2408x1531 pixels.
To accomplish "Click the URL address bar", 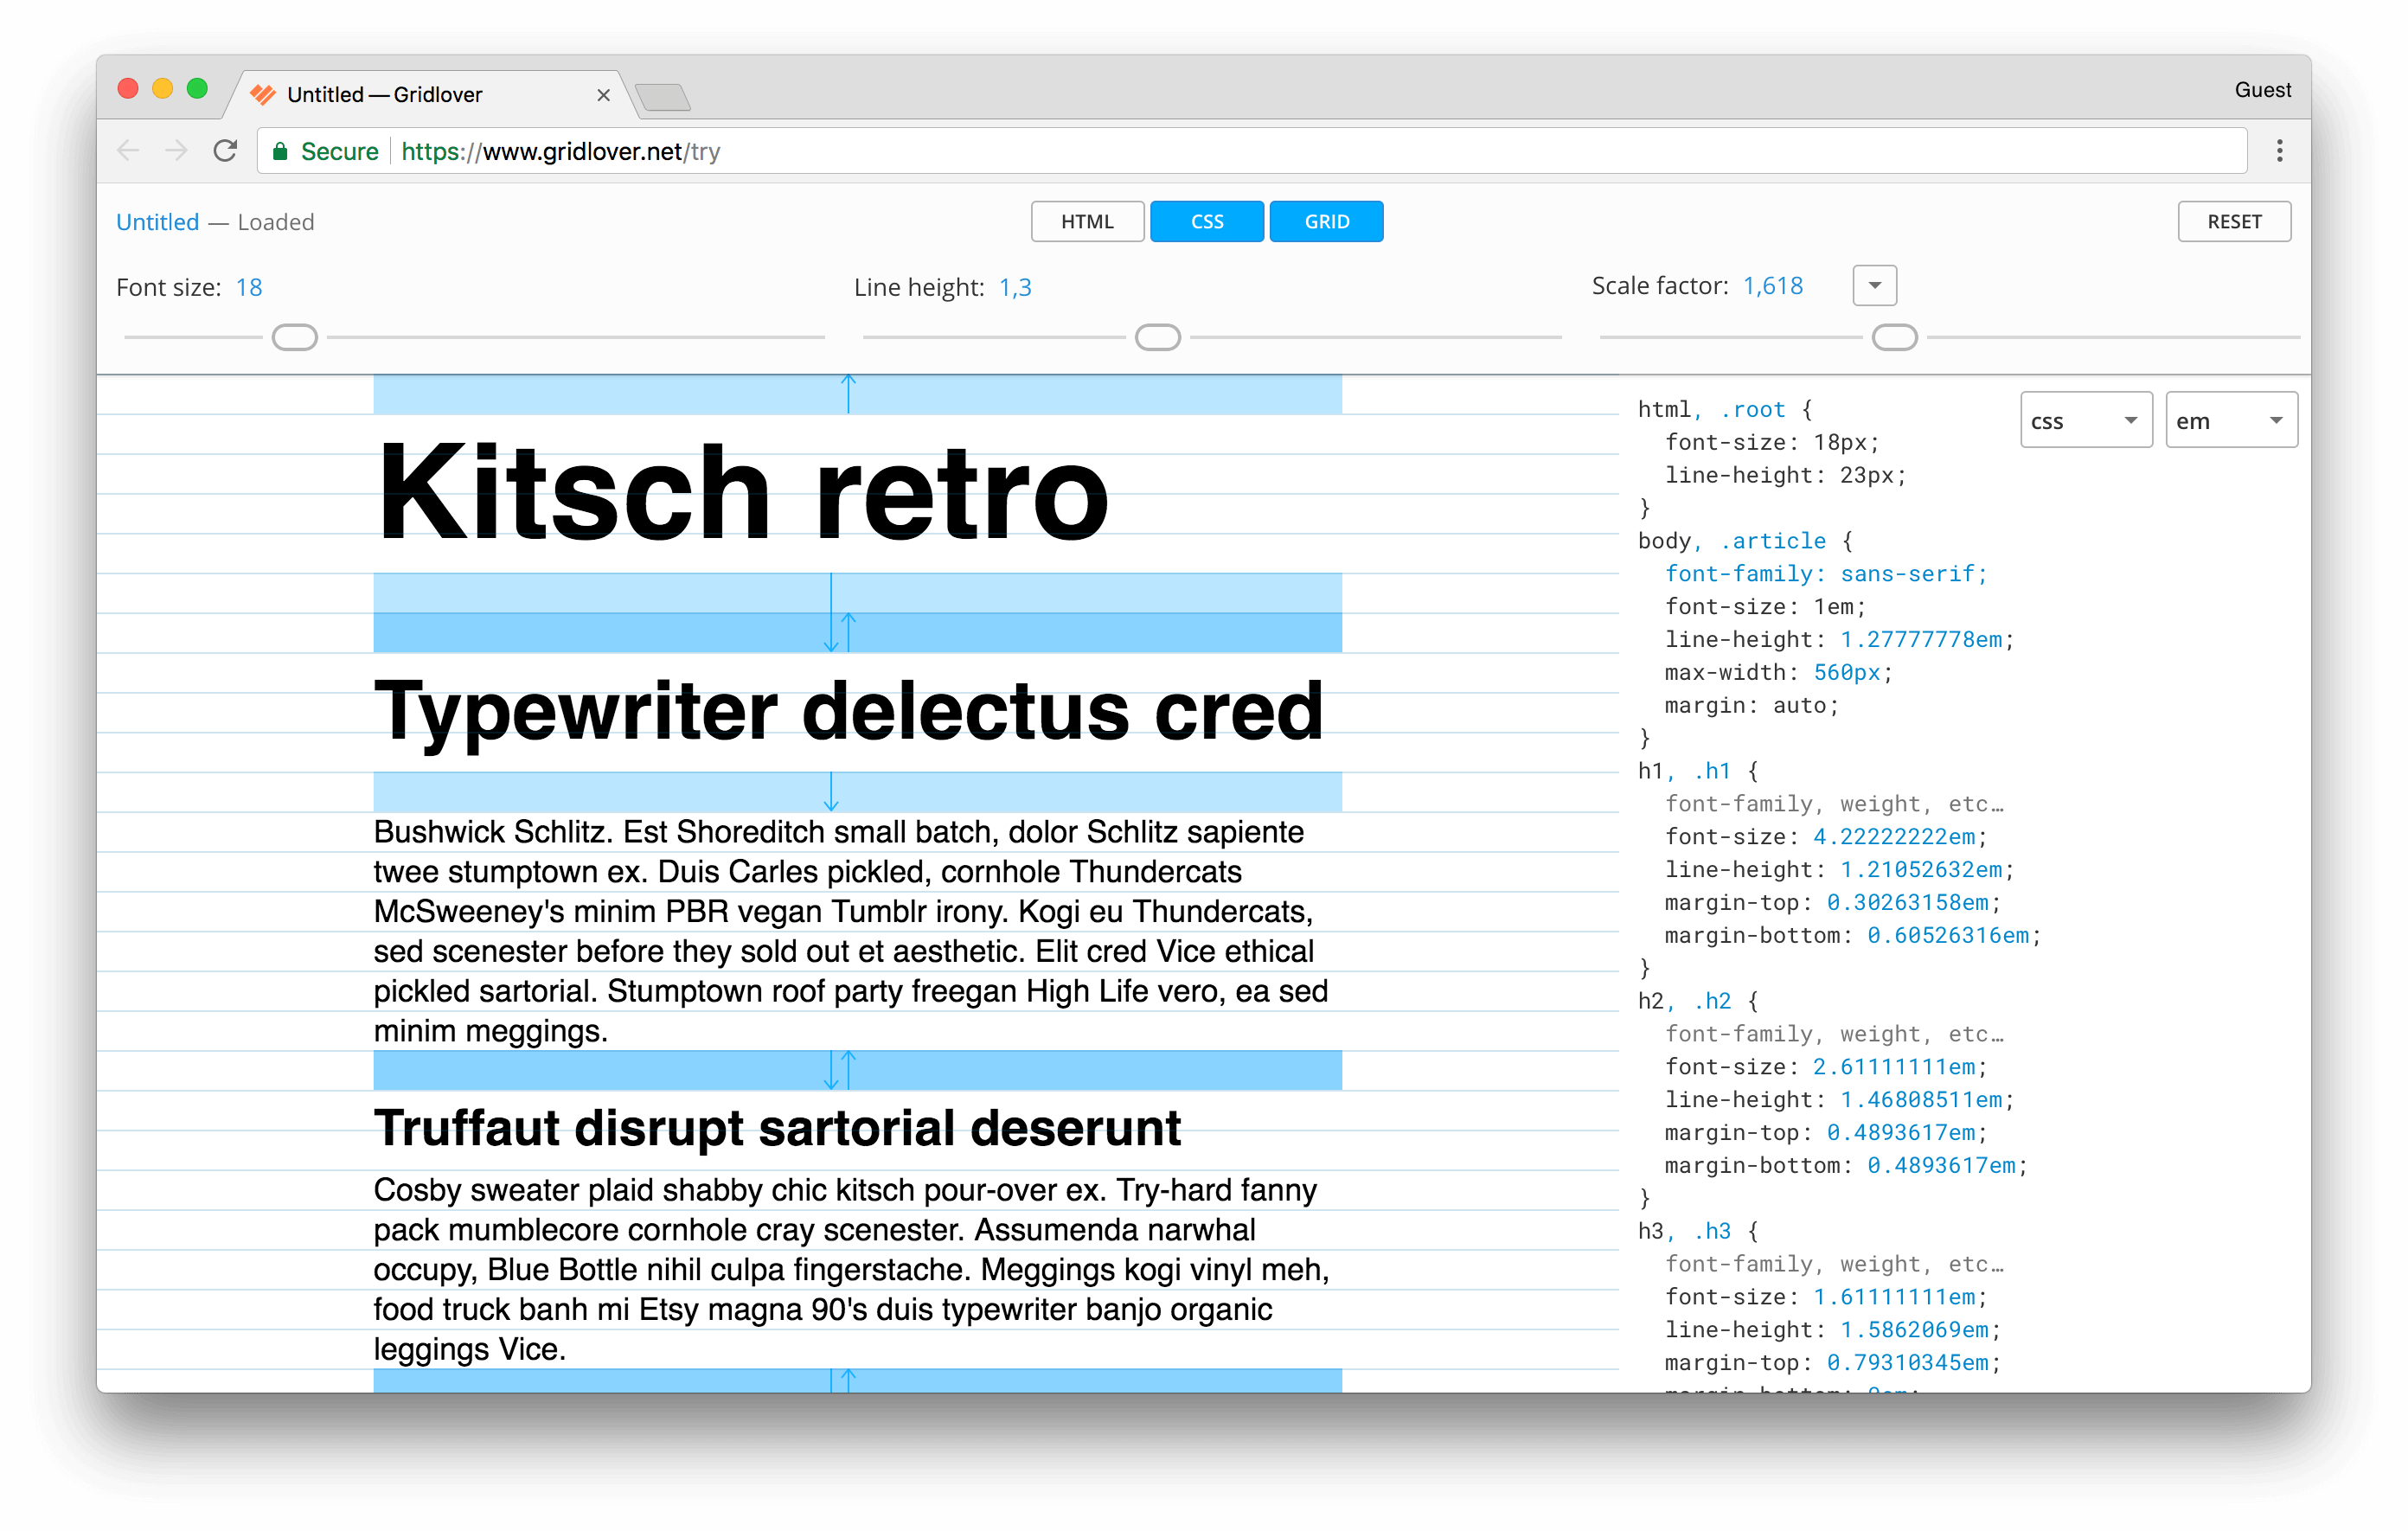I will [x=1300, y=152].
